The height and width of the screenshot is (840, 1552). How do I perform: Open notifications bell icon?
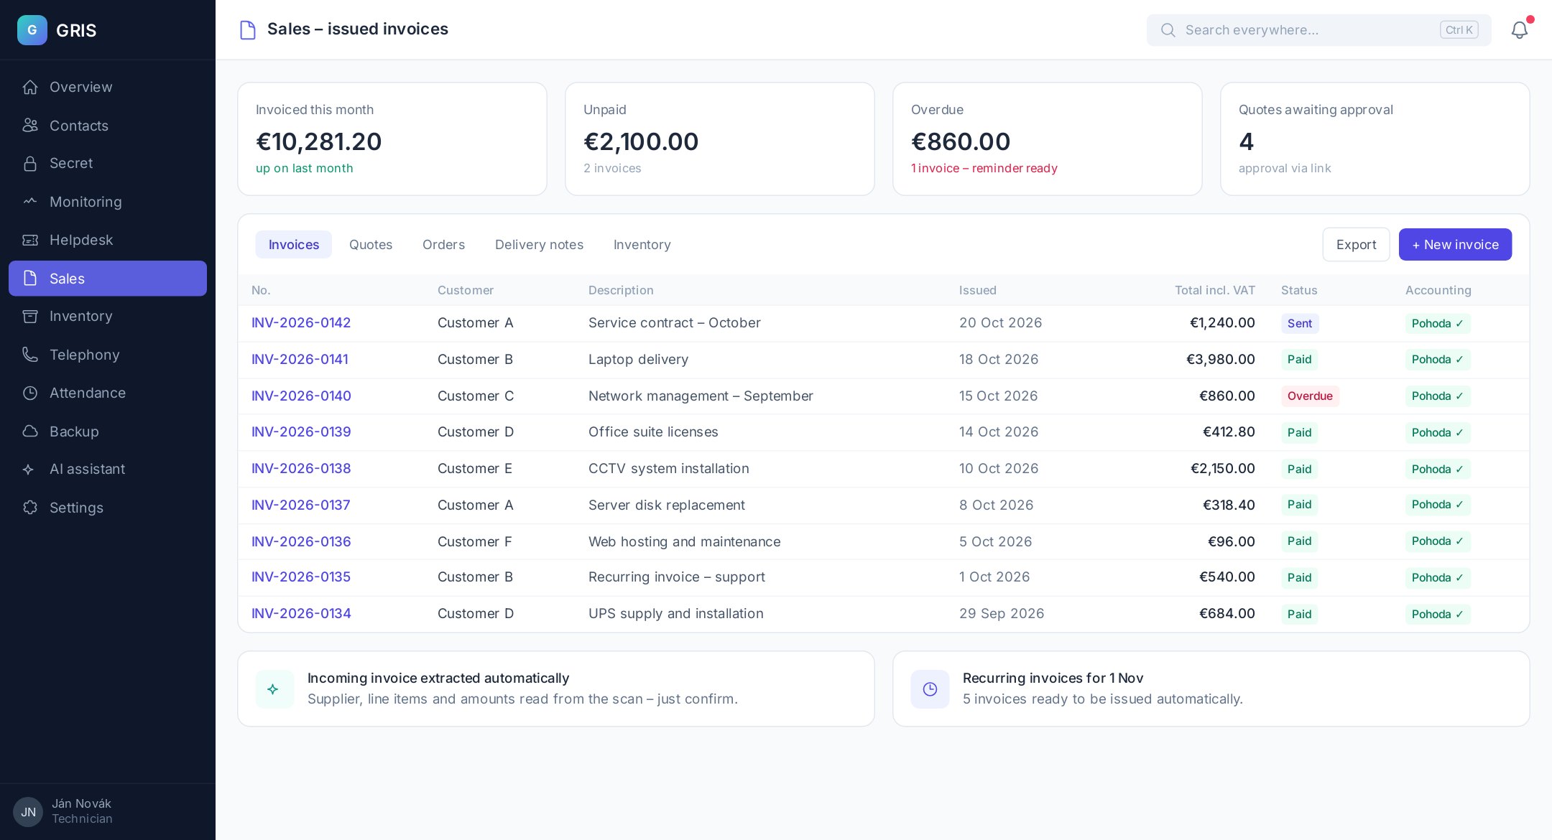point(1519,30)
